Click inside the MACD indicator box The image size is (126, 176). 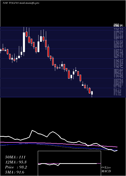(x=69, y=163)
